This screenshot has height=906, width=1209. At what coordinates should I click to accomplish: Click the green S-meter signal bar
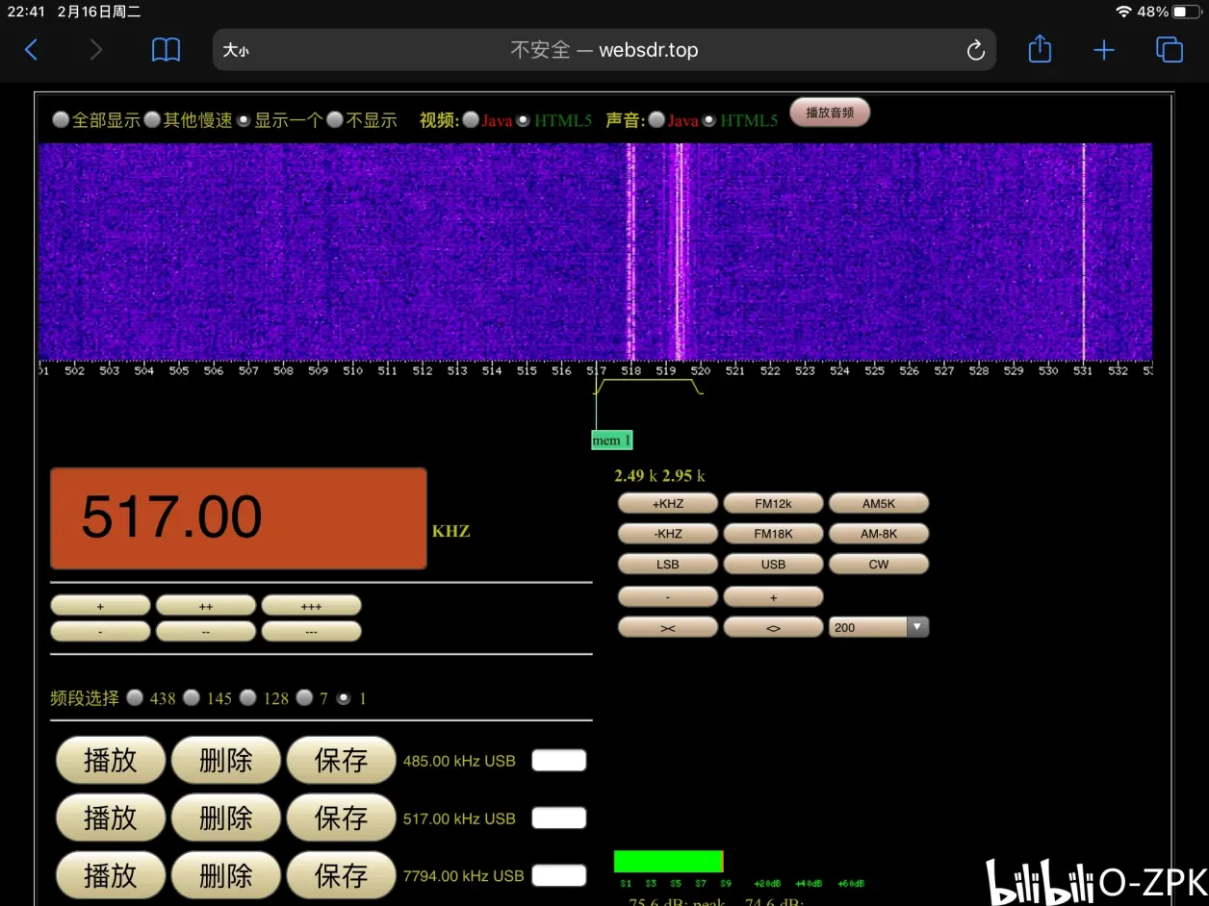click(x=669, y=862)
